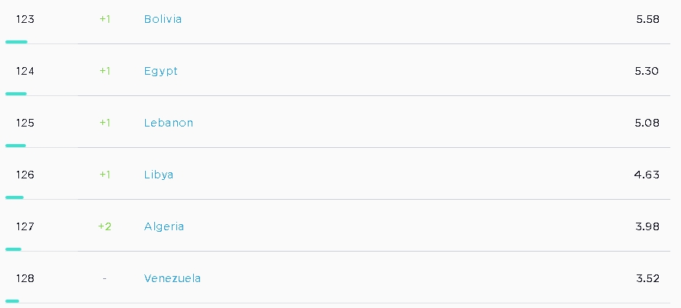Open the Venezuela link
The image size is (681, 308).
coord(172,278)
